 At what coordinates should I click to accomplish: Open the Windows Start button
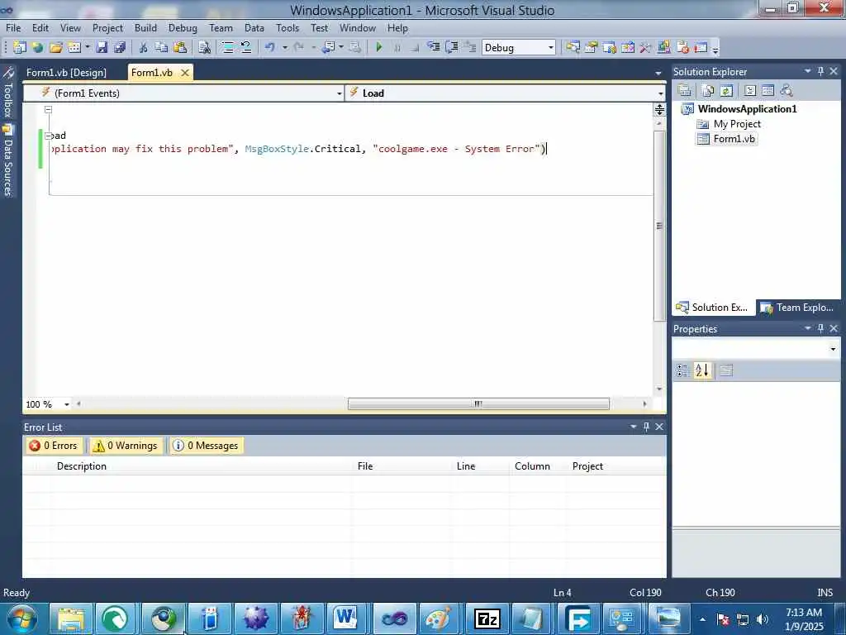pos(22,618)
